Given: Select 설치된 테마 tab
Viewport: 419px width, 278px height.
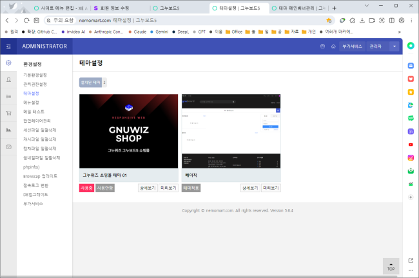Looking at the screenshot, I should pyautogui.click(x=91, y=83).
